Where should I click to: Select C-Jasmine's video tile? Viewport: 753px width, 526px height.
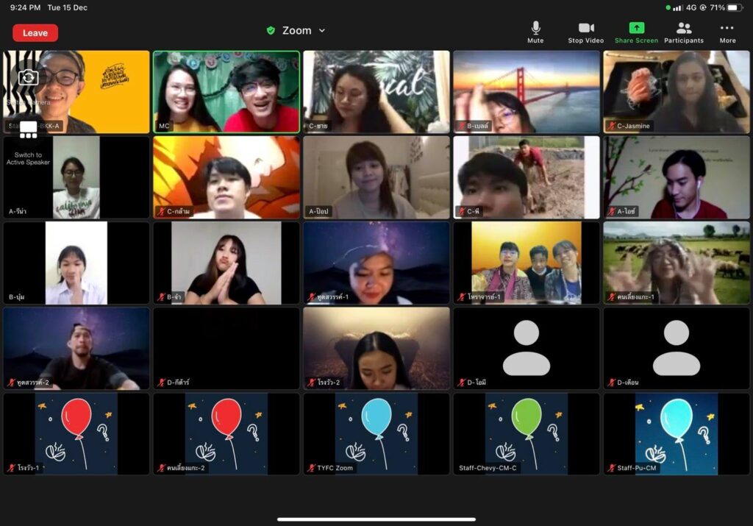click(x=676, y=91)
